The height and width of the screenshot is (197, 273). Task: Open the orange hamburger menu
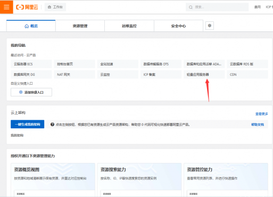pyautogui.click(x=6, y=7)
